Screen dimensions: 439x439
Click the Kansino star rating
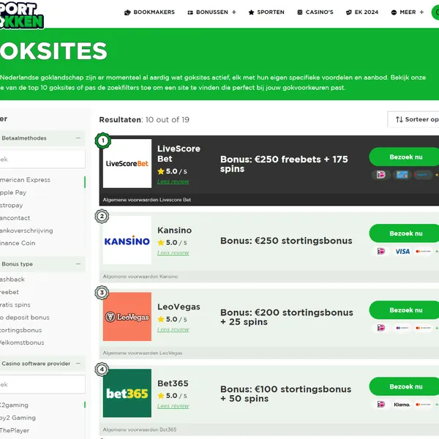(x=172, y=242)
